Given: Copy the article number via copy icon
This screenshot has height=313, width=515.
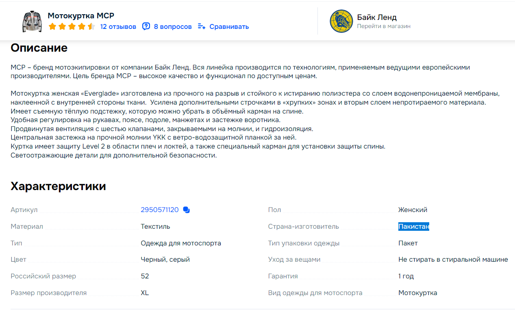Looking at the screenshot, I should point(186,210).
